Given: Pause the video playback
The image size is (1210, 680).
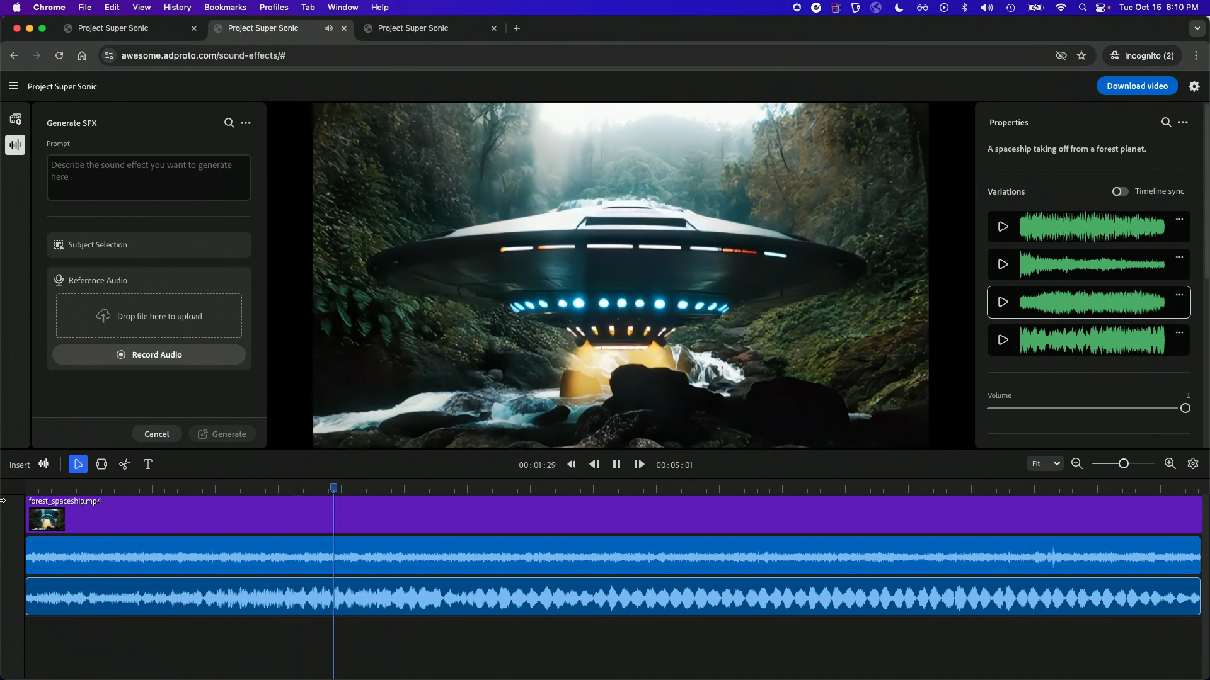Looking at the screenshot, I should (x=616, y=464).
